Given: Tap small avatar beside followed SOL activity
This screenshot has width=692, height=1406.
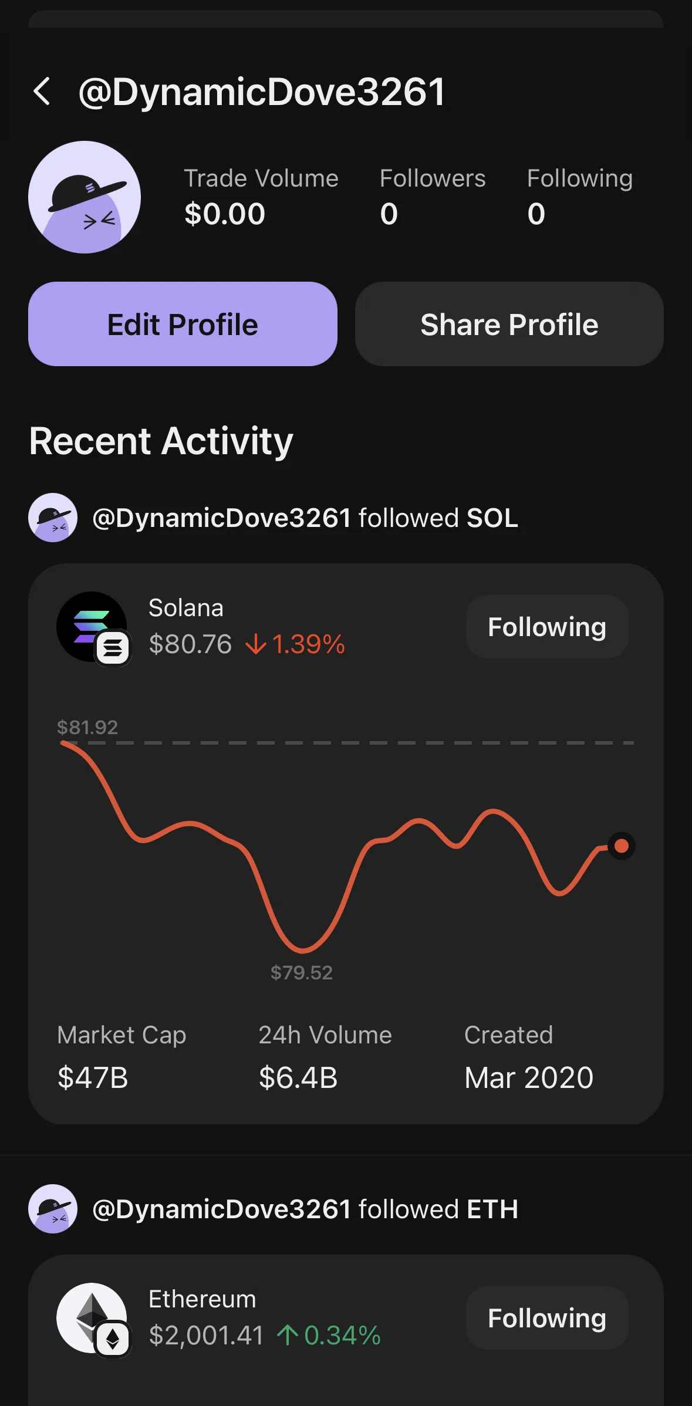Looking at the screenshot, I should pyautogui.click(x=53, y=518).
